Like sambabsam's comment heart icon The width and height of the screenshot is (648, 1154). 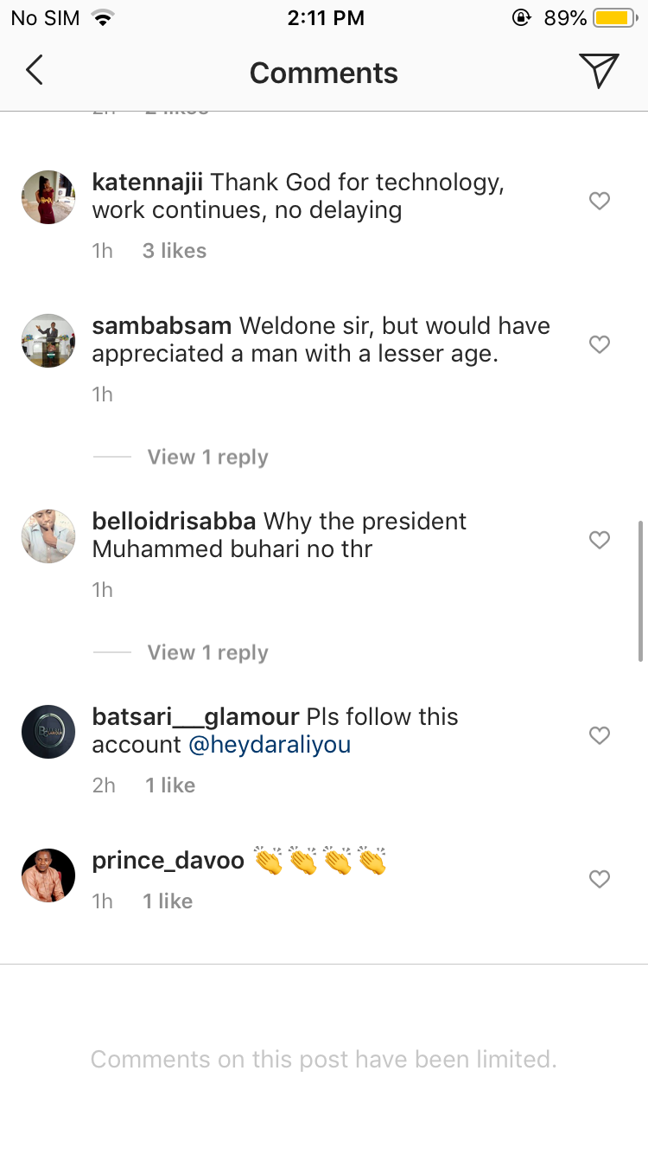click(600, 344)
